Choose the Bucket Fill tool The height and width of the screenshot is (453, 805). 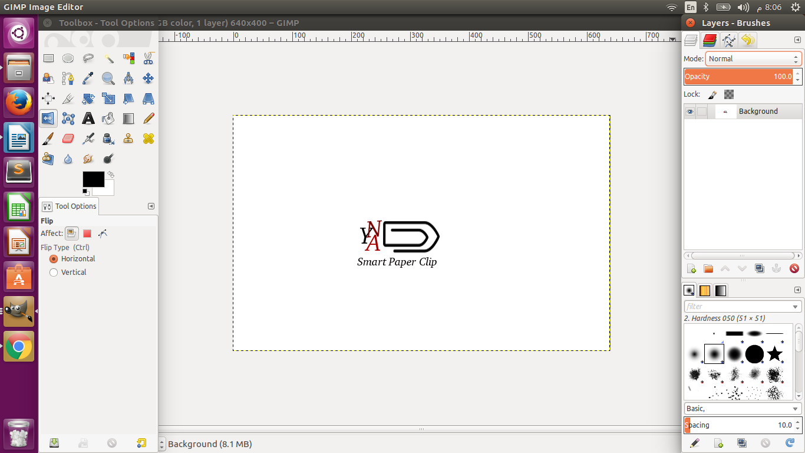pyautogui.click(x=108, y=119)
